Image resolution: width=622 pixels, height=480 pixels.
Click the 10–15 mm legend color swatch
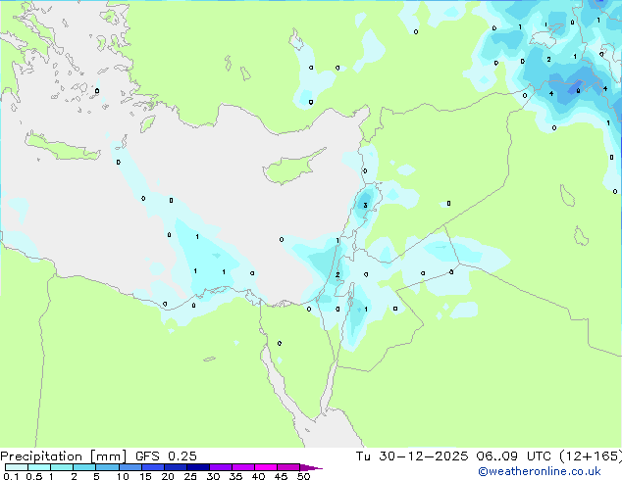coord(130,467)
